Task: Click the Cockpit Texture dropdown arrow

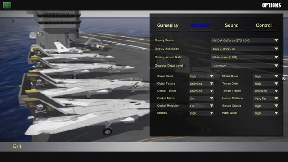Action: [x=211, y=91]
